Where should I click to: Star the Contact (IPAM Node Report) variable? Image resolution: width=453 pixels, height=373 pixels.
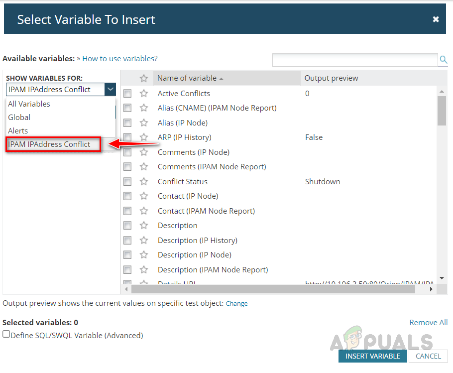coord(144,211)
